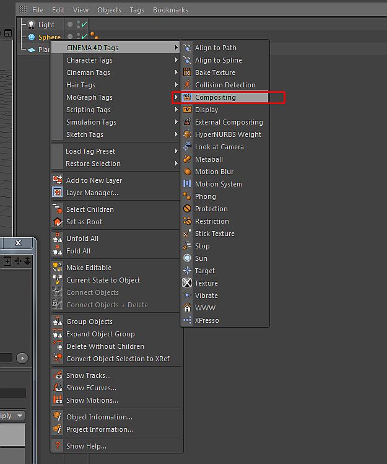Expand the MoGraph Tags submenu
387x464 pixels.
[115, 97]
